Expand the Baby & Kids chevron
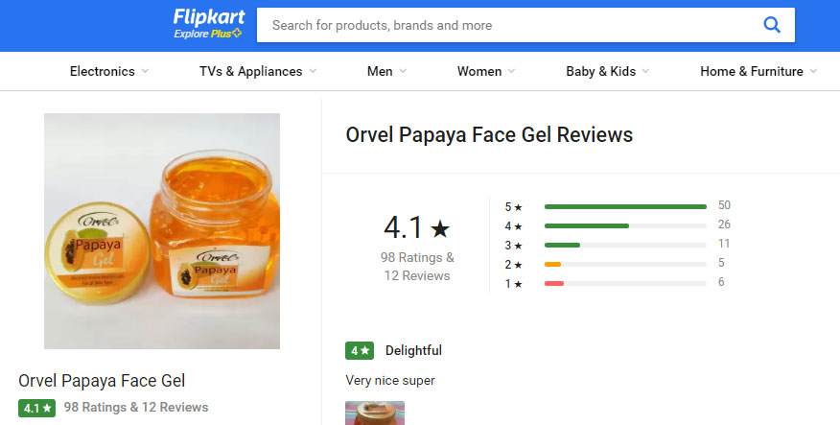Screen dimensions: 840x425 point(645,71)
